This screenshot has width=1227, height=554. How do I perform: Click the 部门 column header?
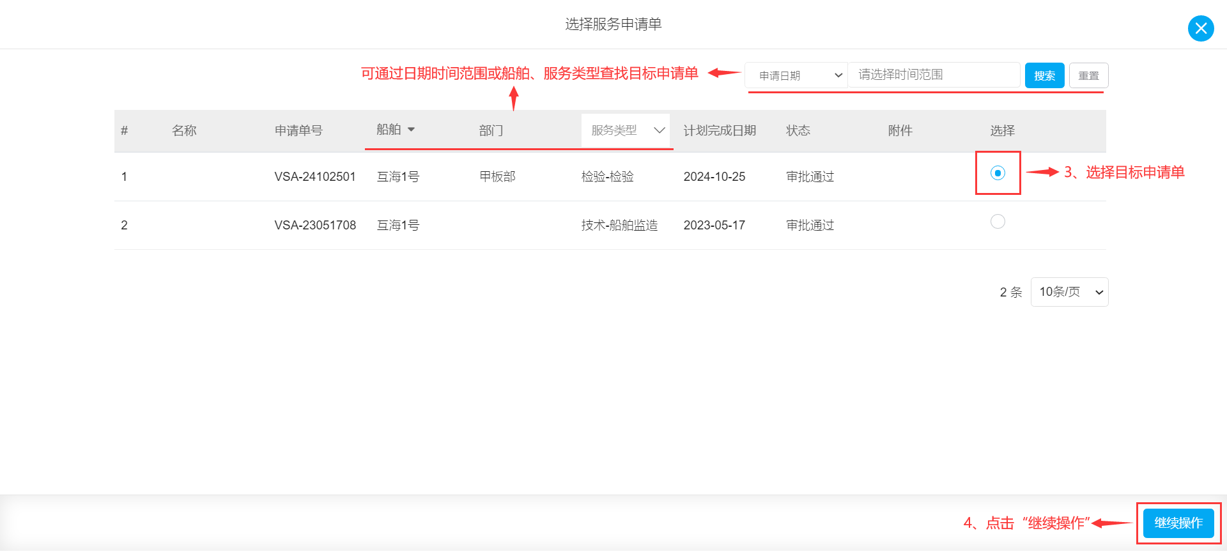491,130
